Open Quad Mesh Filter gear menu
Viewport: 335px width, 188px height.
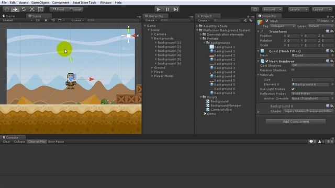point(332,51)
